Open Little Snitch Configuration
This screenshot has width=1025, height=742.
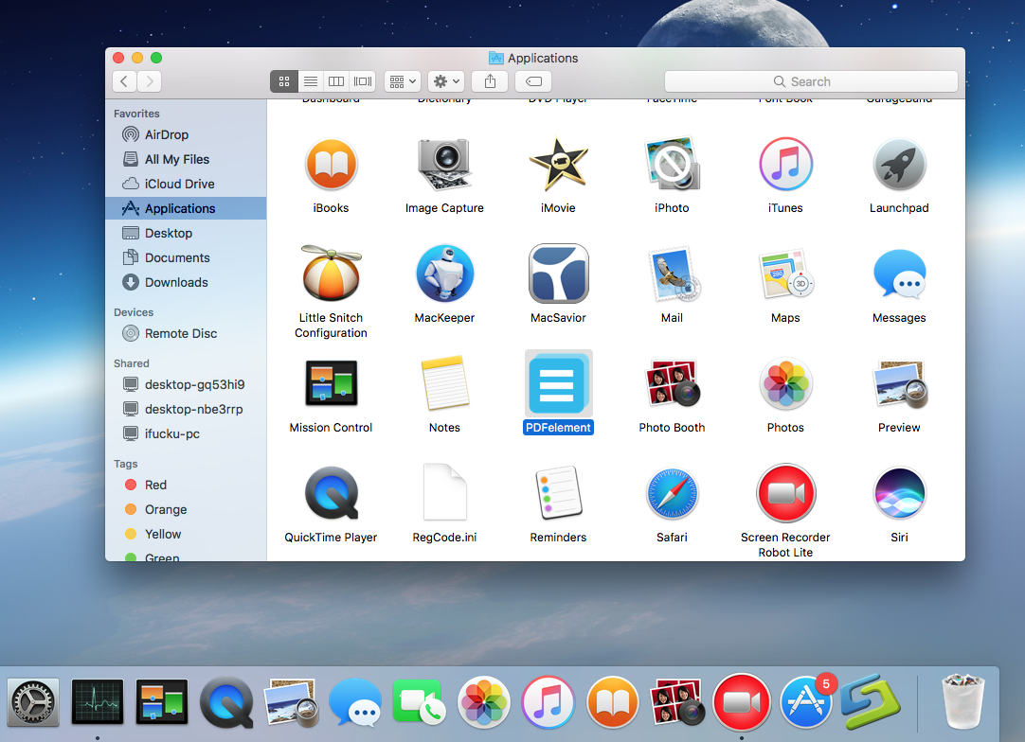point(331,274)
